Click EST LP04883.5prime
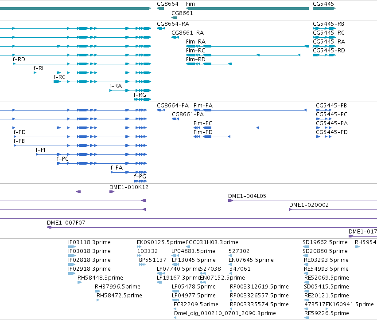The height and width of the screenshot is (320, 377). tap(193, 252)
